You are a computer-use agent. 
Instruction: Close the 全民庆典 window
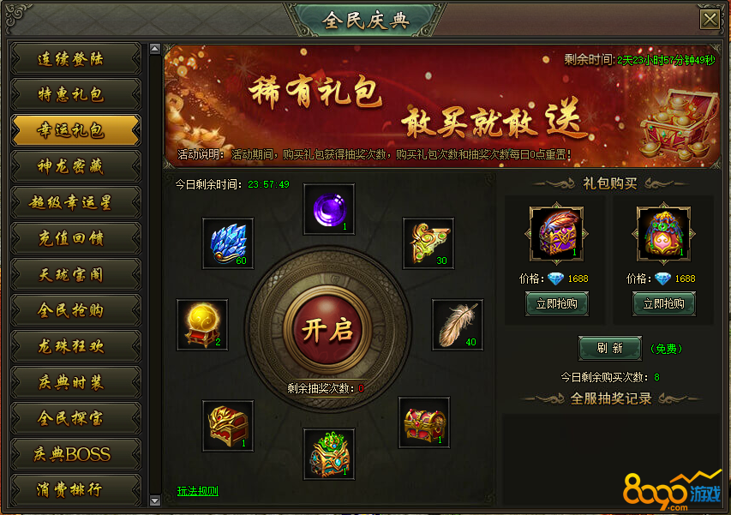tap(710, 20)
